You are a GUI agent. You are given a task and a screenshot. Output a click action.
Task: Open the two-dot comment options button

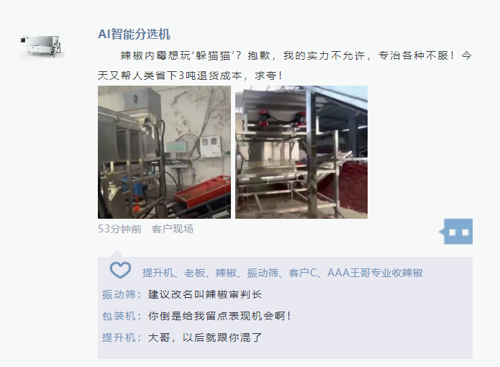pos(458,232)
